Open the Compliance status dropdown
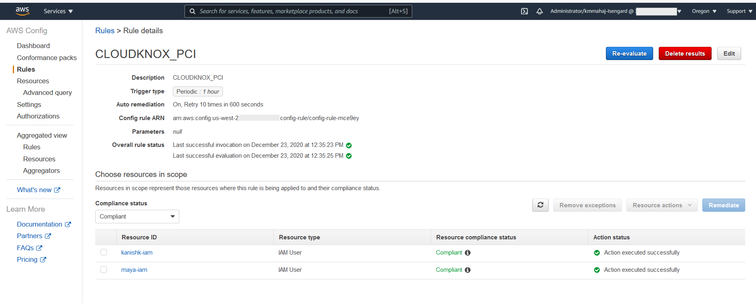 [x=137, y=217]
